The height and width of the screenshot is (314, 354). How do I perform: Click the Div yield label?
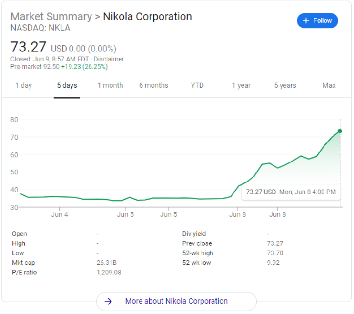194,233
